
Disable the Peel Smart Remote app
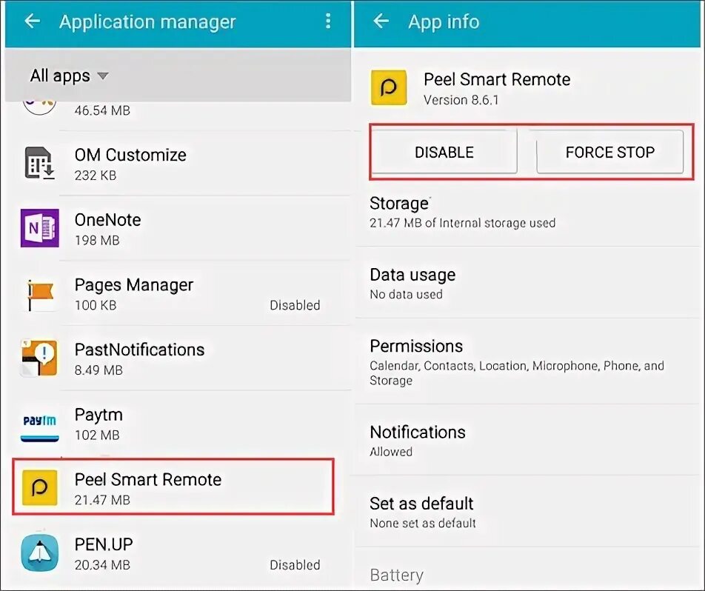[x=444, y=153]
